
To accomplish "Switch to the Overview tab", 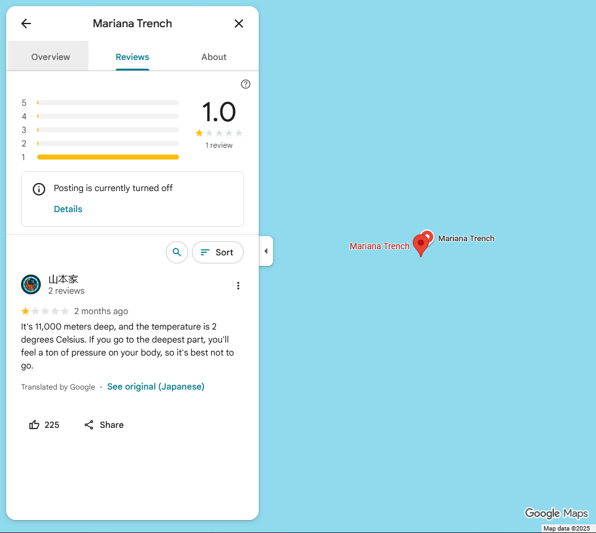I will tap(51, 57).
